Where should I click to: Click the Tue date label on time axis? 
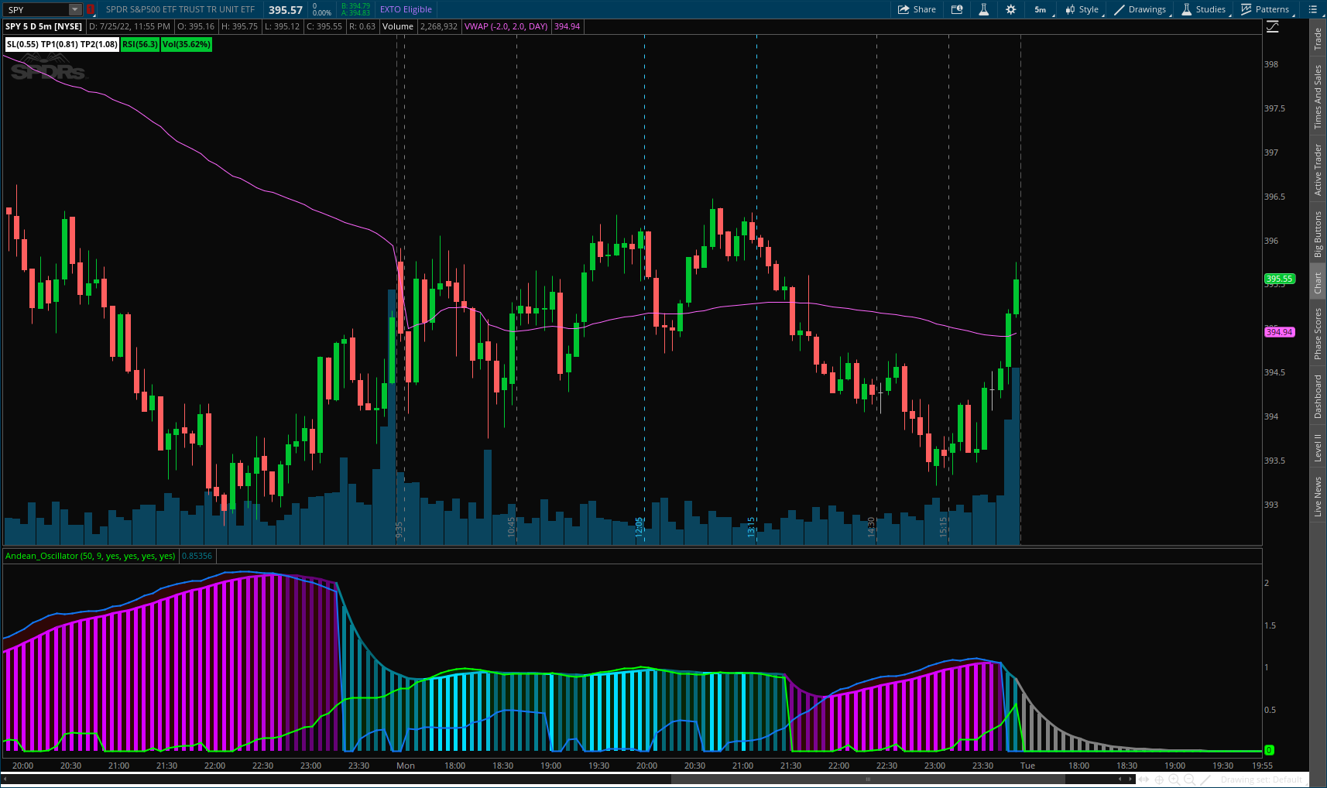pyautogui.click(x=1027, y=766)
